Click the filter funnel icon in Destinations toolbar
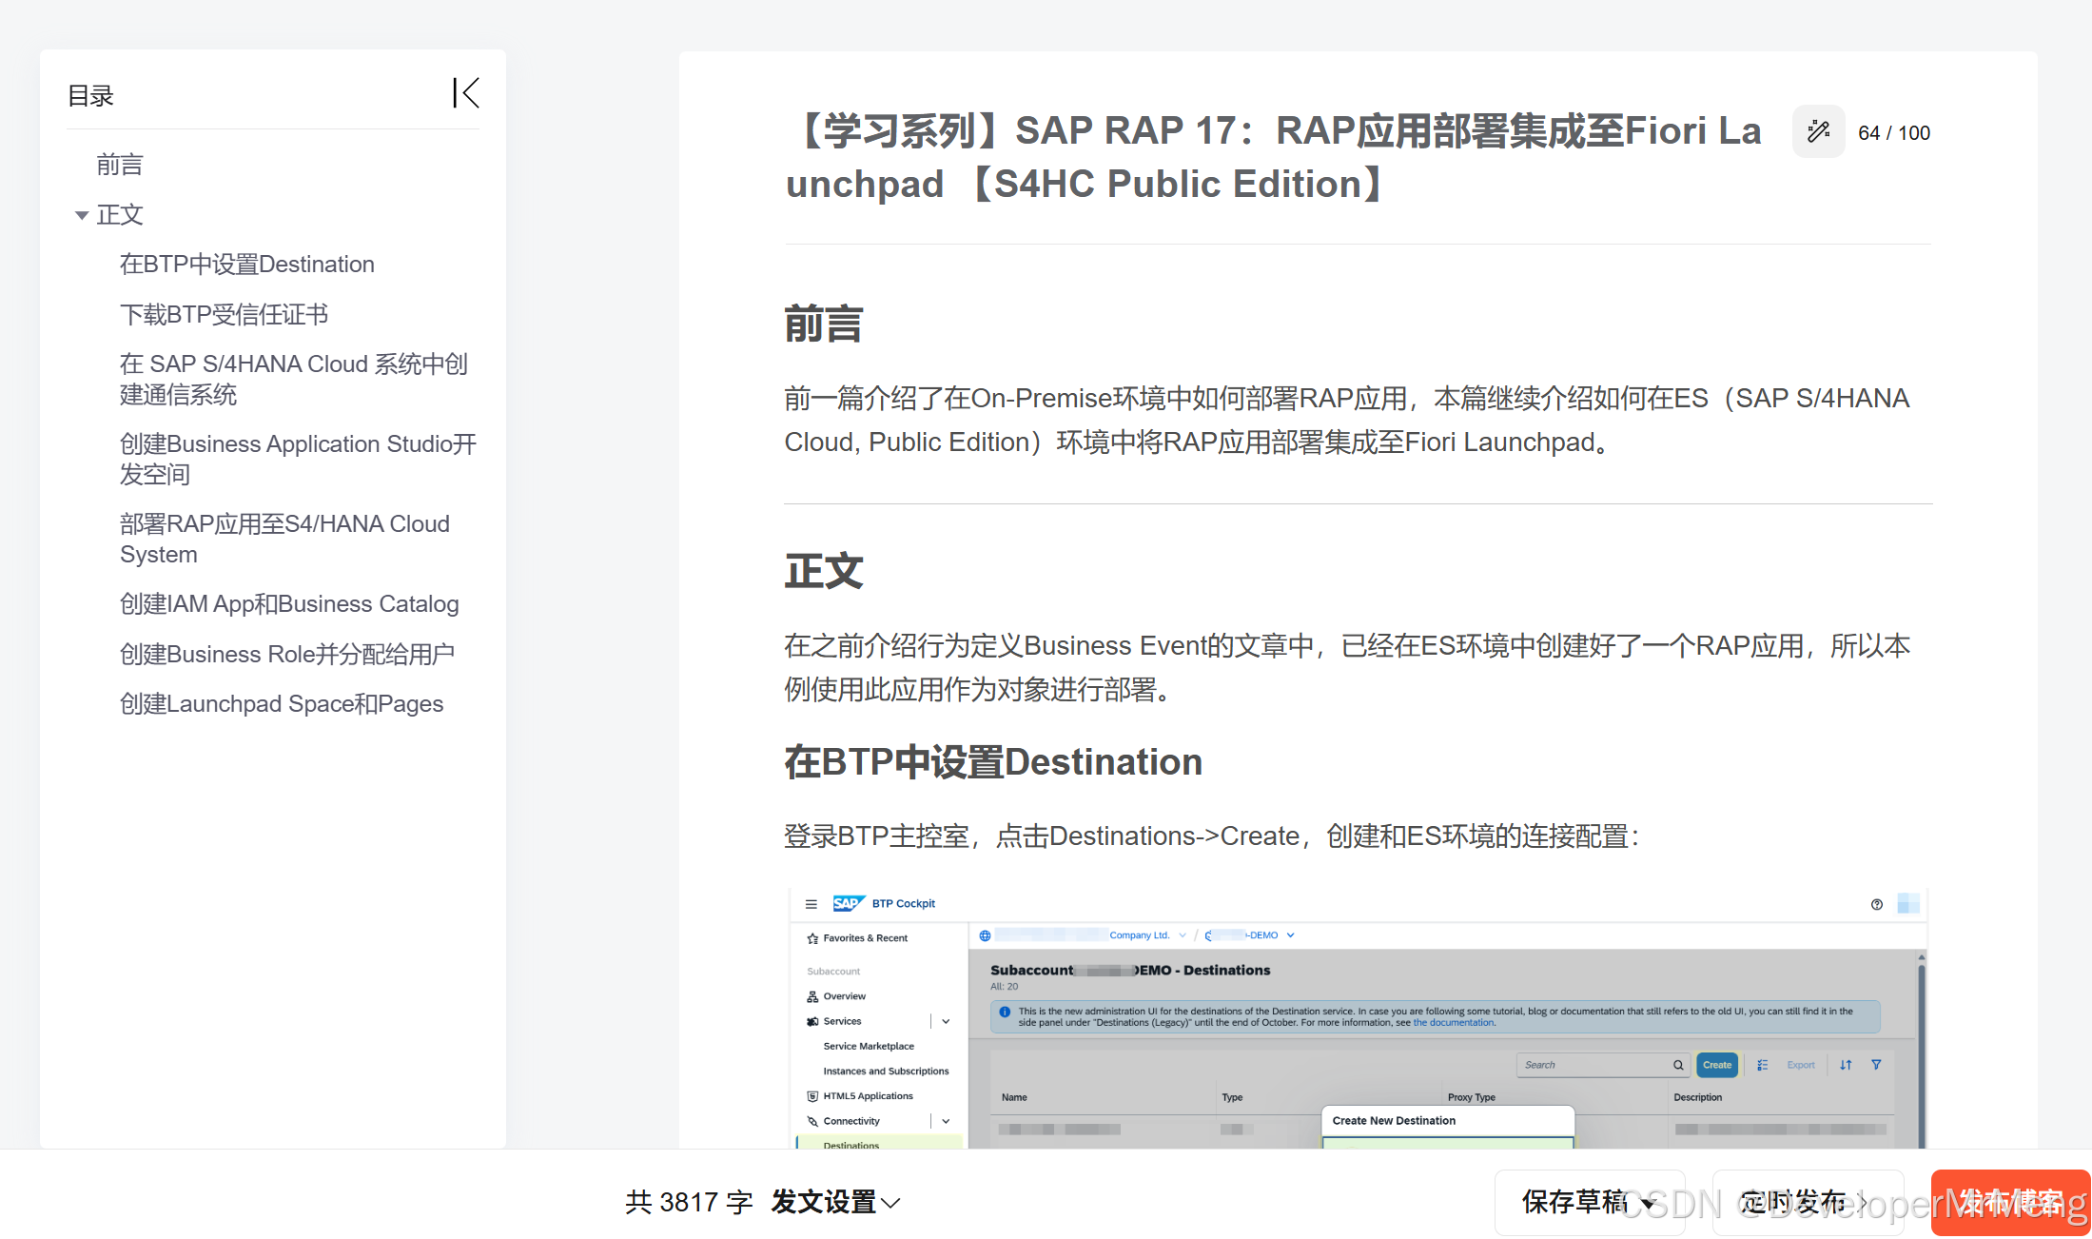 [x=1876, y=1065]
